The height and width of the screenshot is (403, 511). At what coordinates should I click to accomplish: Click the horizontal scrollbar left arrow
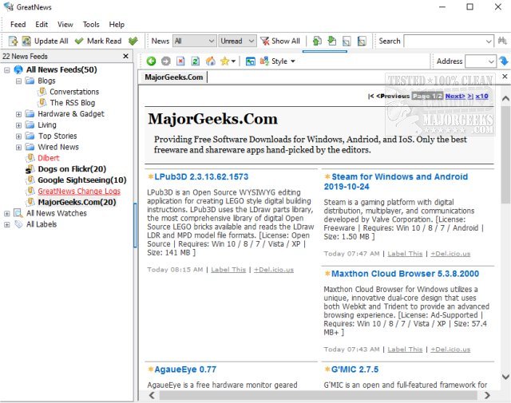tap(152, 395)
